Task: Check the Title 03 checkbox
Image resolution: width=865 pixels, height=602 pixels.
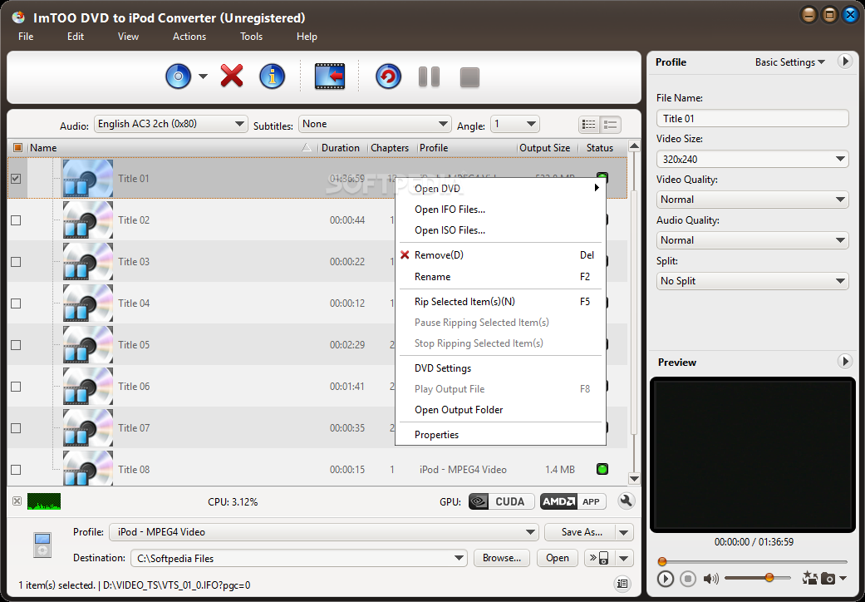Action: (16, 262)
